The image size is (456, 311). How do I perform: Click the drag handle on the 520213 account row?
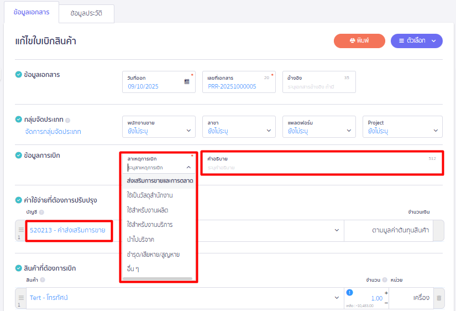(x=19, y=229)
